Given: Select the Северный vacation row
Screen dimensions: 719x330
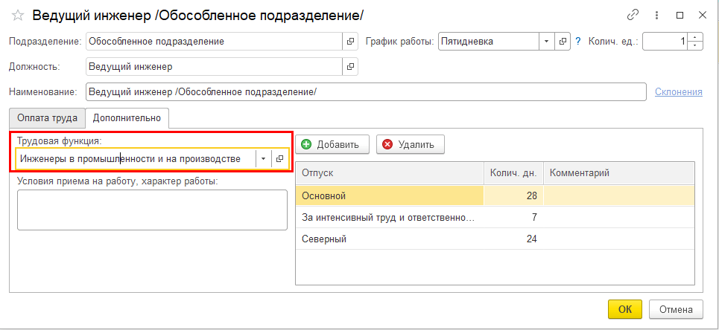Looking at the screenshot, I should tap(387, 239).
